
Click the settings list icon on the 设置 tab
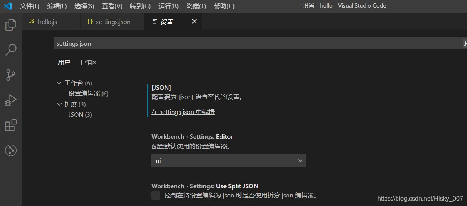155,22
